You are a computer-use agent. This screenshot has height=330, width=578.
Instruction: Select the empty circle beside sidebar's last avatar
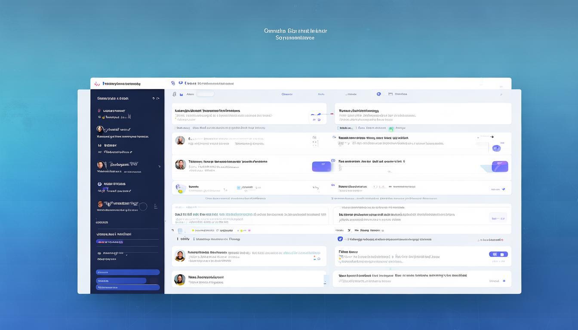click(x=143, y=207)
